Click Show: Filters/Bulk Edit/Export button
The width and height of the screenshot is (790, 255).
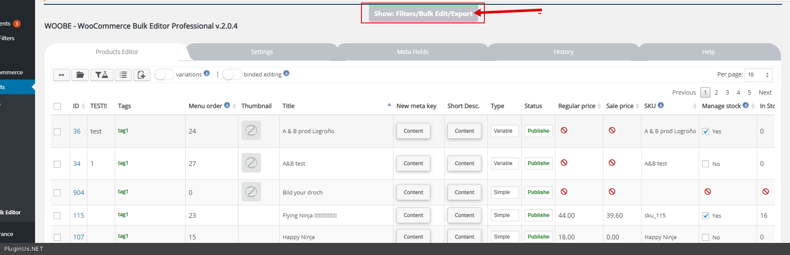coord(423,13)
